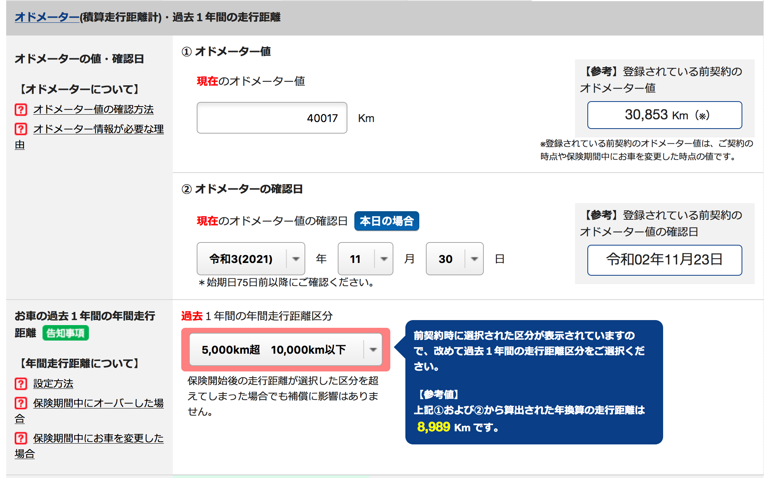This screenshot has width=769, height=478.
Task: Expand the 5,000km超 10,000km以下 distance dropdown
Action: coord(286,350)
